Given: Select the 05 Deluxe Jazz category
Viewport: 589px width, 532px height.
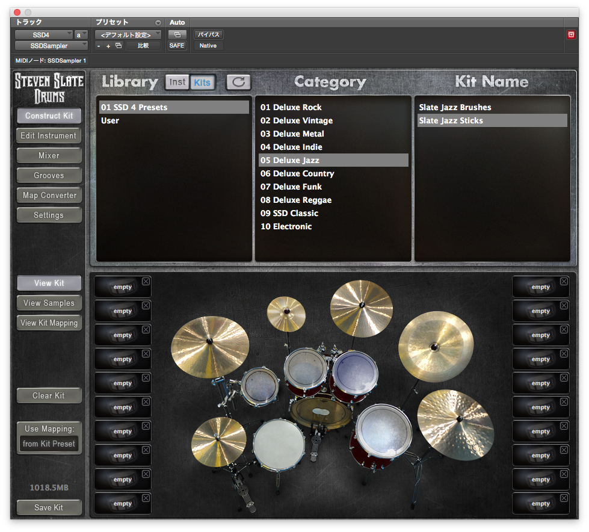Looking at the screenshot, I should (x=333, y=160).
